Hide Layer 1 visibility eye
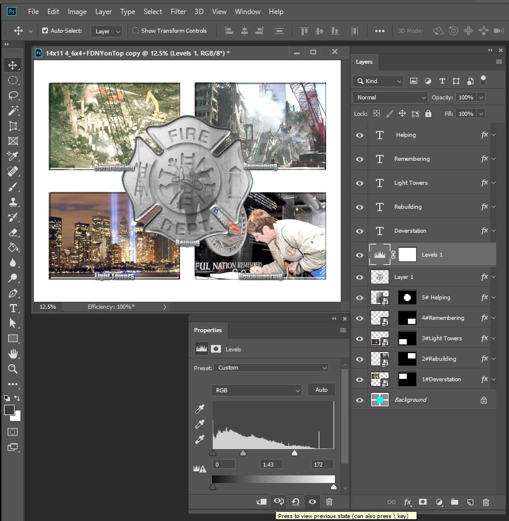The height and width of the screenshot is (521, 509). (359, 277)
